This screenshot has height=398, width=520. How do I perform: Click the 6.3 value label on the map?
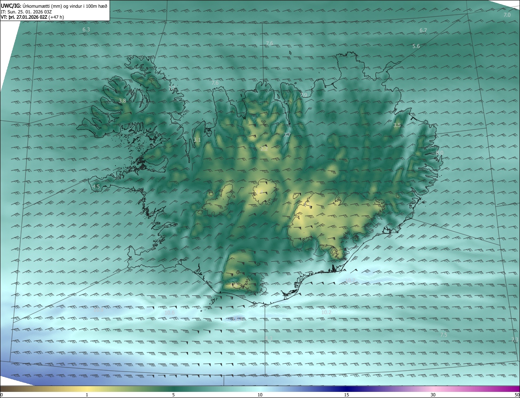click(x=86, y=30)
